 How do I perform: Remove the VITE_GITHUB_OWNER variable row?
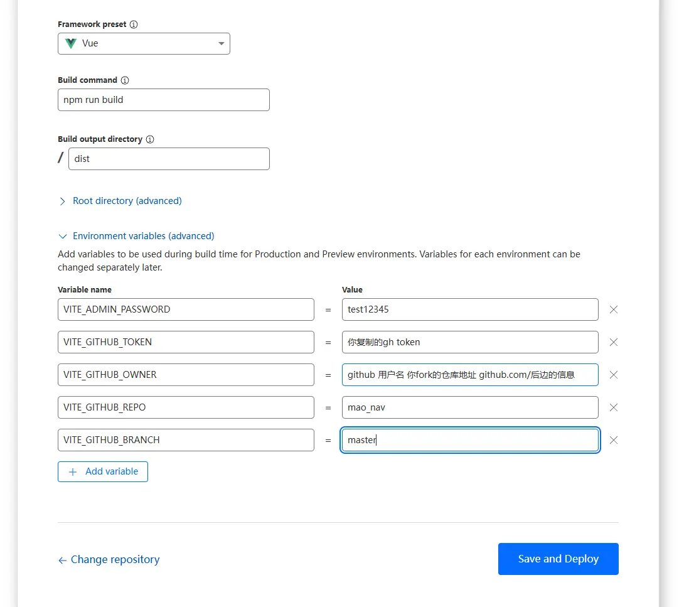tap(614, 375)
